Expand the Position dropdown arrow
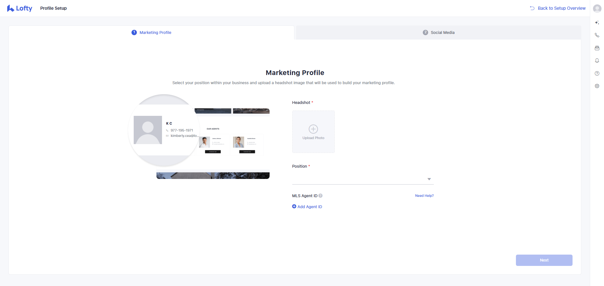604x286 pixels. point(429,179)
